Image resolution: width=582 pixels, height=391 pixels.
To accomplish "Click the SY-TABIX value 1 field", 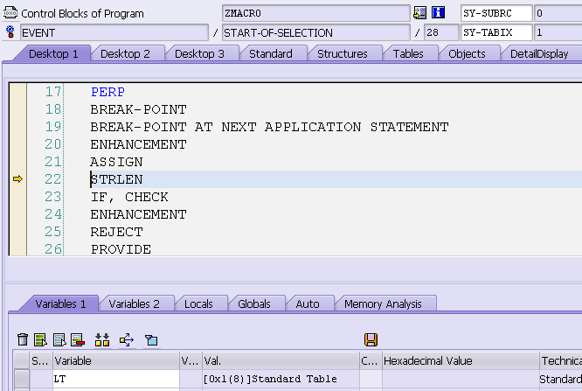I will [558, 32].
